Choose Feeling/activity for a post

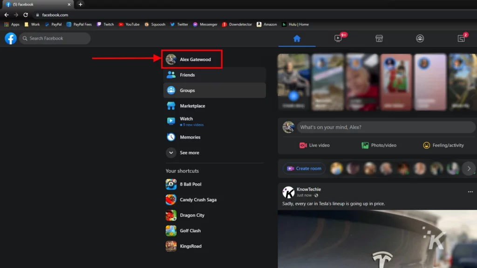tap(443, 145)
